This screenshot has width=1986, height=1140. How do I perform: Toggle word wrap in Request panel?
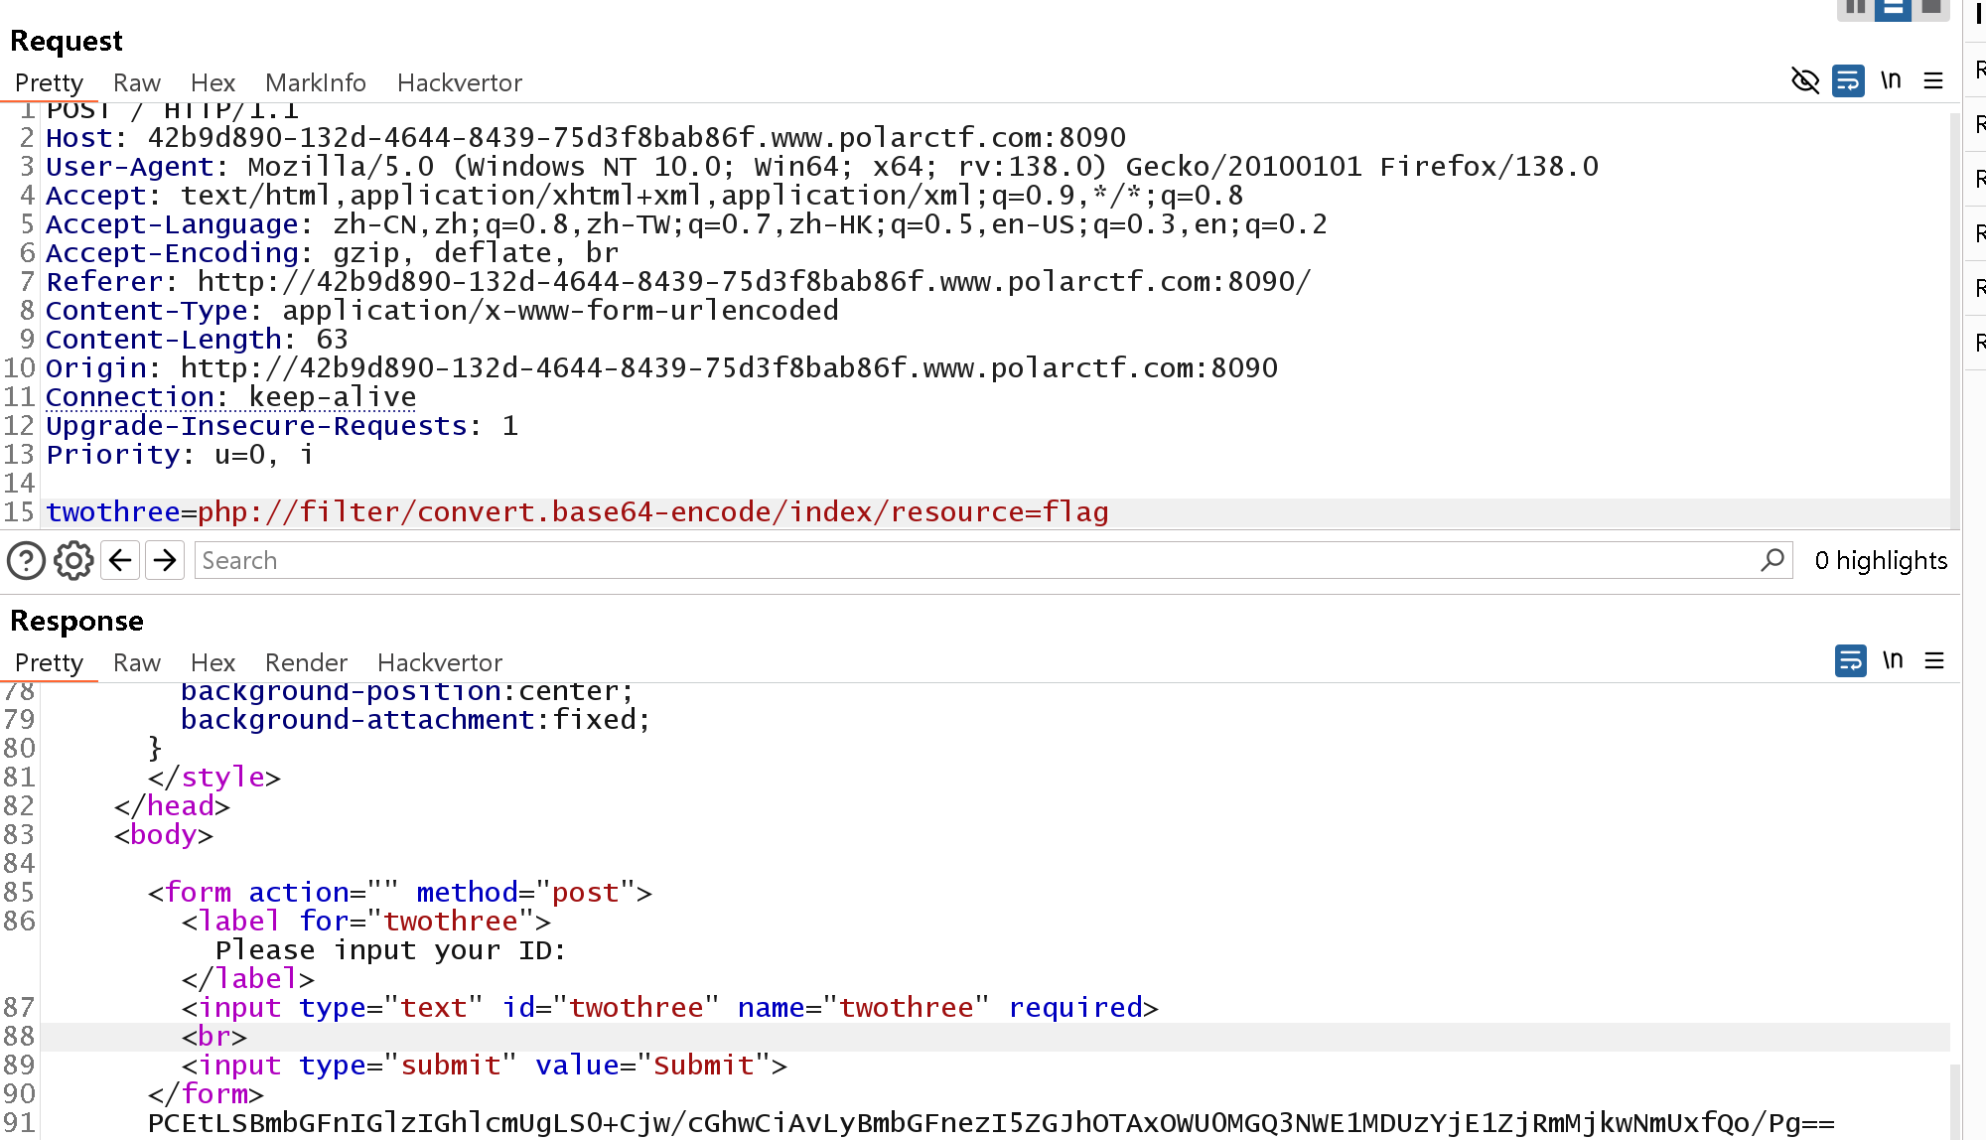tap(1848, 80)
